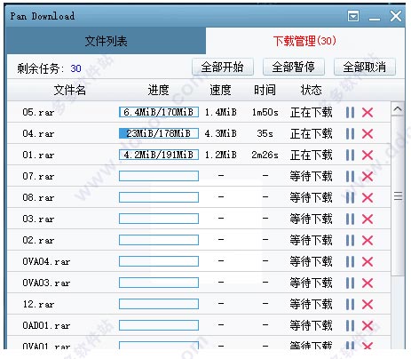The image size is (411, 359).
Task: Remove the 02.rar task
Action: (368, 241)
